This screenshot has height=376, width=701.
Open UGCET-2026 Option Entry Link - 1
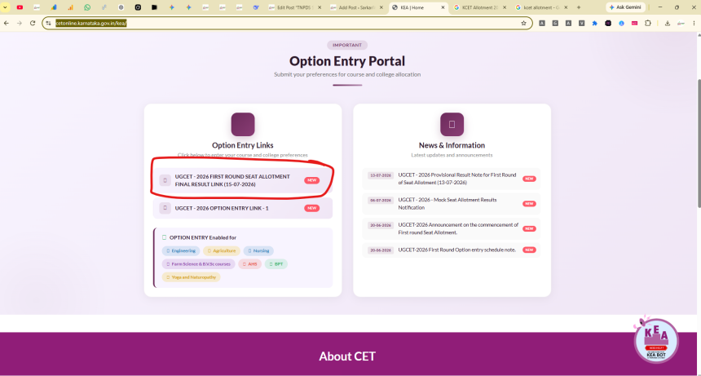tap(243, 208)
